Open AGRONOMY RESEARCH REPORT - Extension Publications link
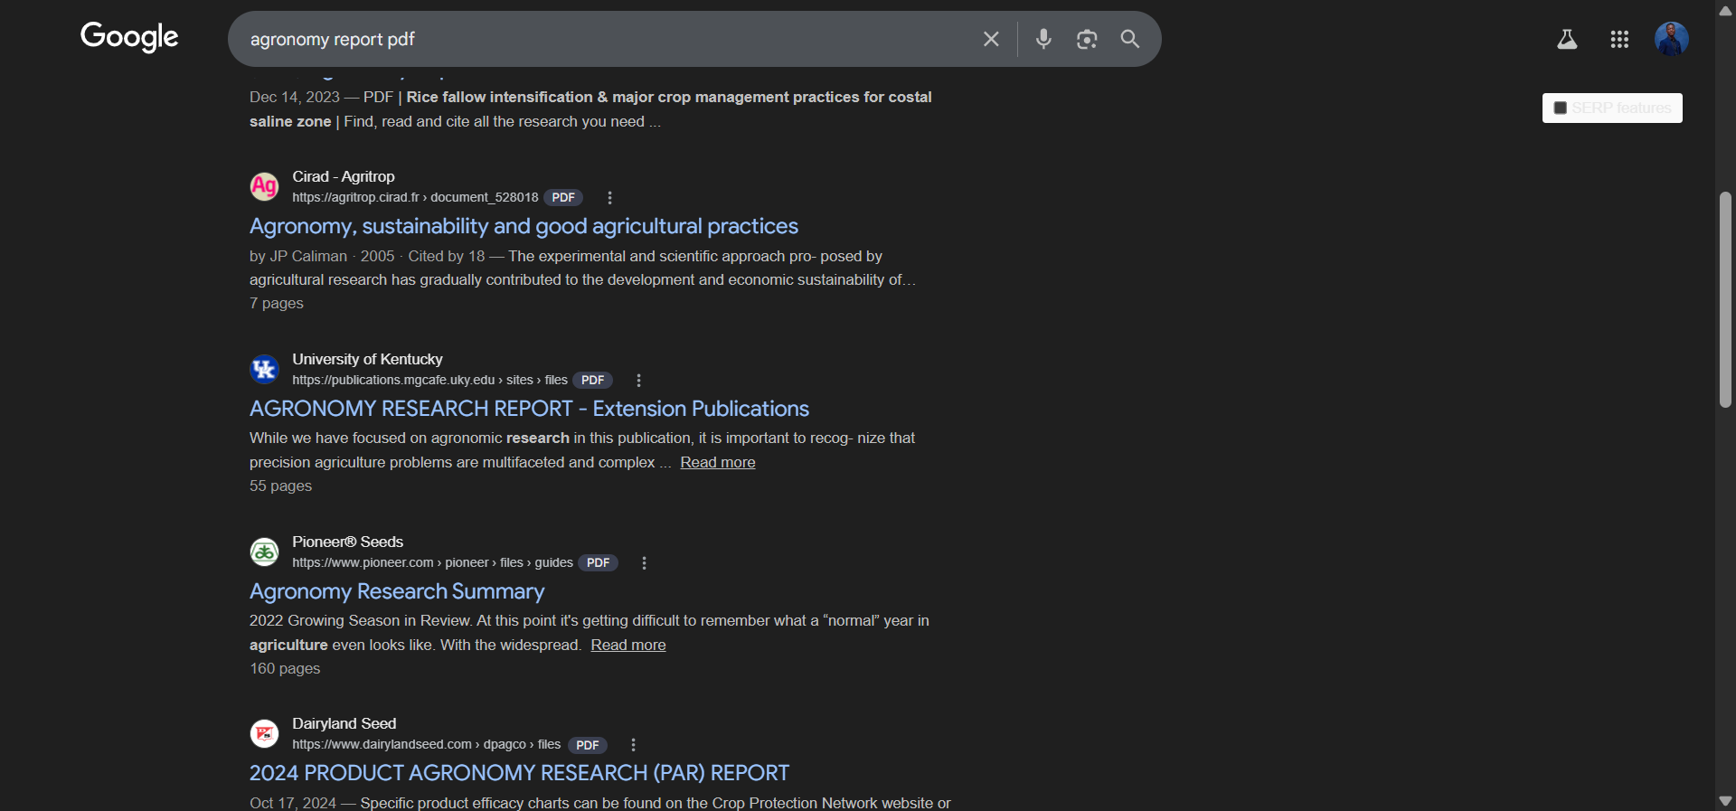The width and height of the screenshot is (1736, 811). click(x=529, y=409)
